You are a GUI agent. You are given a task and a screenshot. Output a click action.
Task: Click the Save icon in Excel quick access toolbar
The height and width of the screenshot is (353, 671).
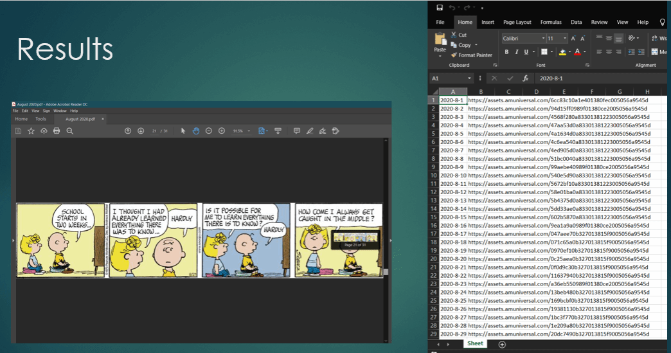tap(440, 8)
